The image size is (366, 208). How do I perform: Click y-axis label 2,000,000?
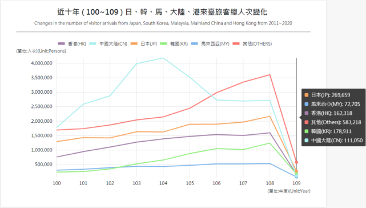pyautogui.click(x=42, y=121)
